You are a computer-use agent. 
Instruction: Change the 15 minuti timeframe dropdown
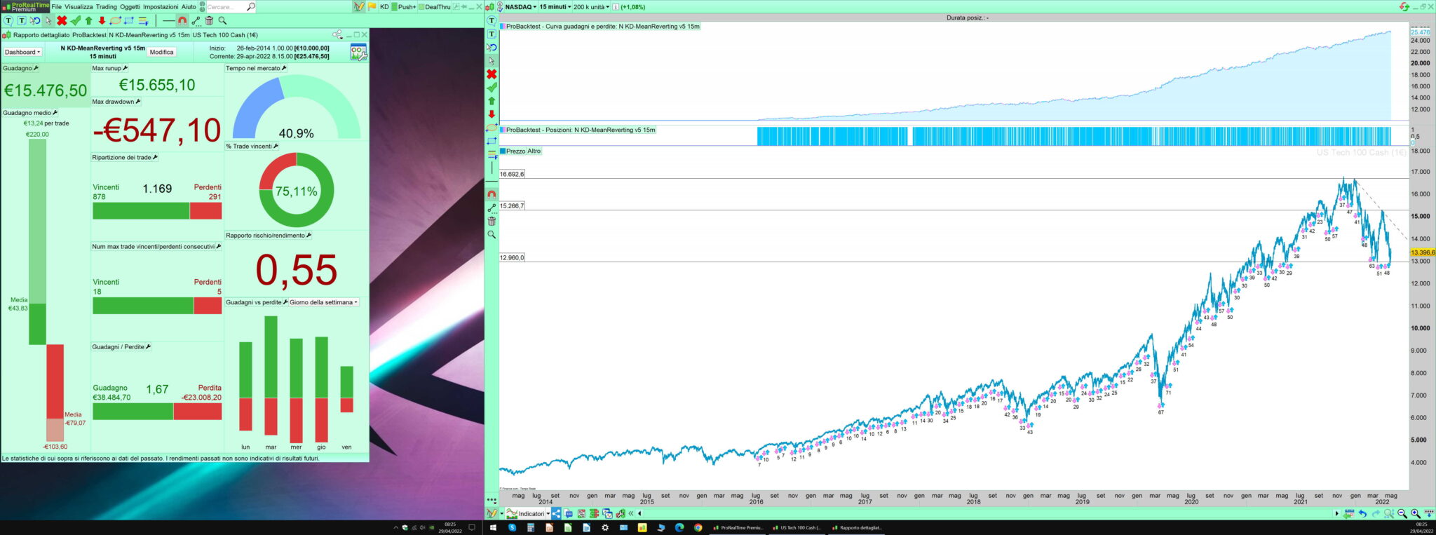[555, 7]
